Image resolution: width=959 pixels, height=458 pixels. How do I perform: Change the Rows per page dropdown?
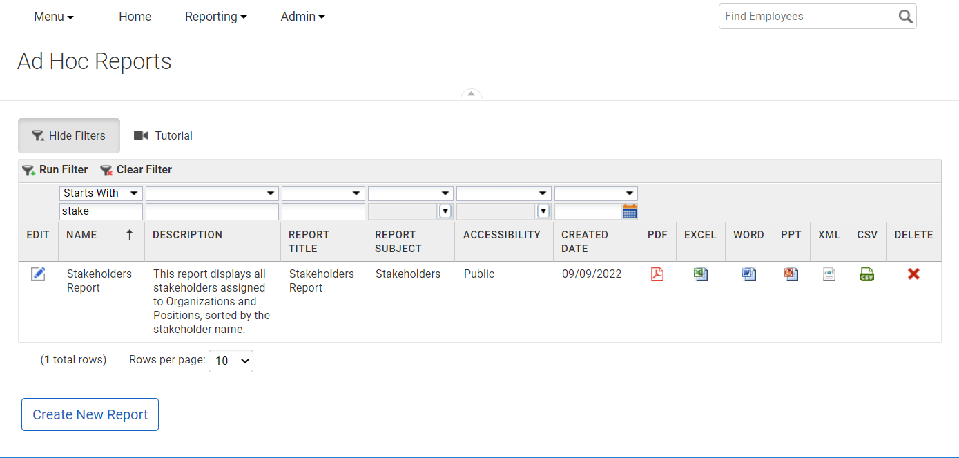231,360
